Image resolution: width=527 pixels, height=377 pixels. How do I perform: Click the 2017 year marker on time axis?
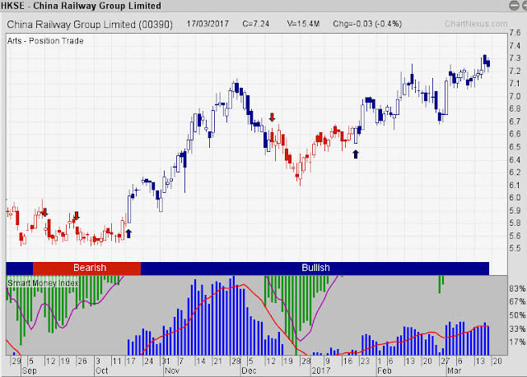[321, 370]
